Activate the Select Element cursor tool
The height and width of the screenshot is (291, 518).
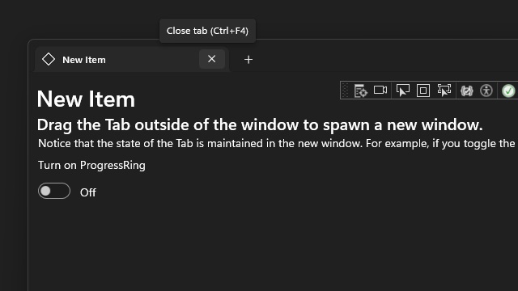403,91
